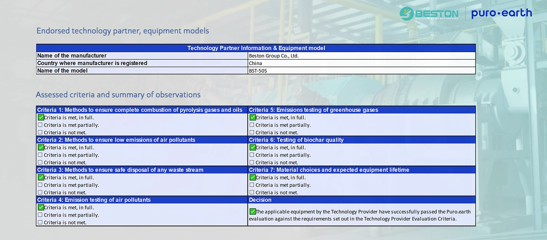This screenshot has height=240, width=547.
Task: Check 'met partially' box under Criteria 2
Action: [x=40, y=155]
